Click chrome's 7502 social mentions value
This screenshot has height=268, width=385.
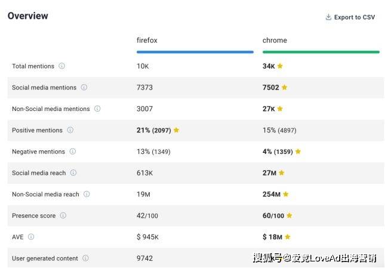(x=271, y=87)
